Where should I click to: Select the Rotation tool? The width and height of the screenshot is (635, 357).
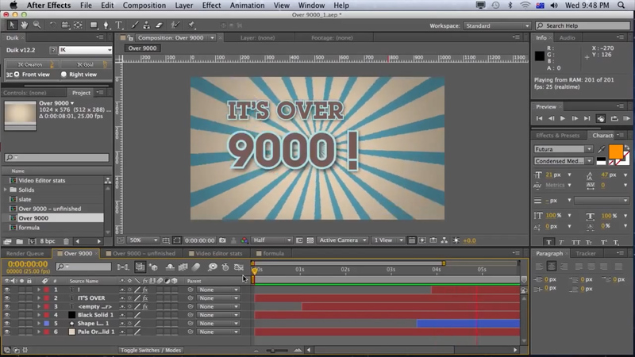click(x=52, y=25)
